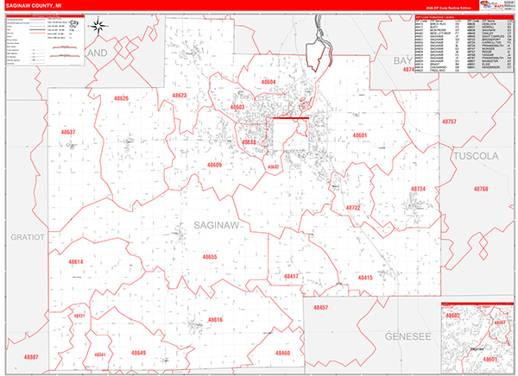The height and width of the screenshot is (376, 518).
Task: Select ZIP code label 48637
Action: [68, 132]
